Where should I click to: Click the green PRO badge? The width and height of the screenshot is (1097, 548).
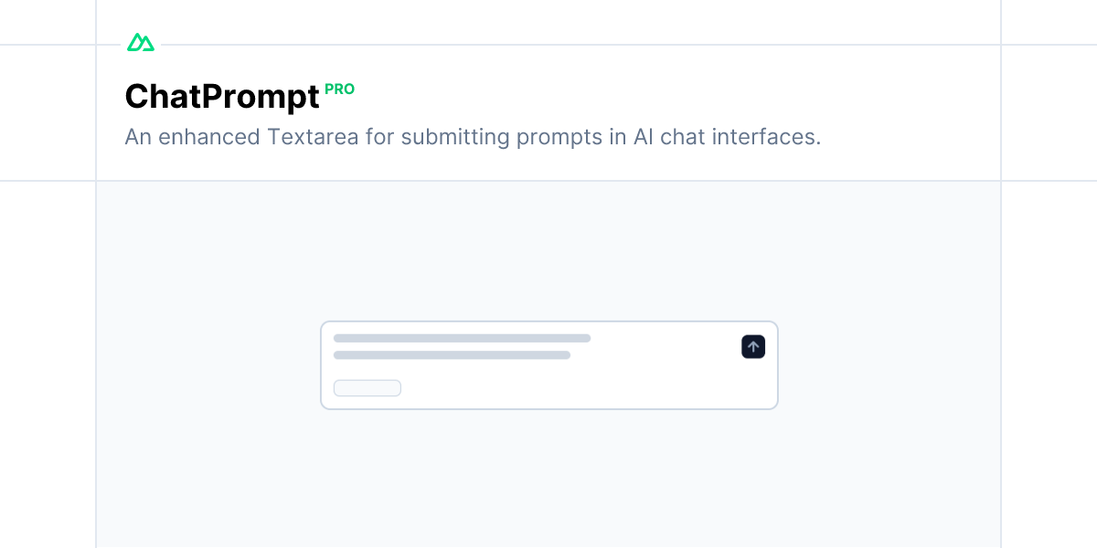339,90
